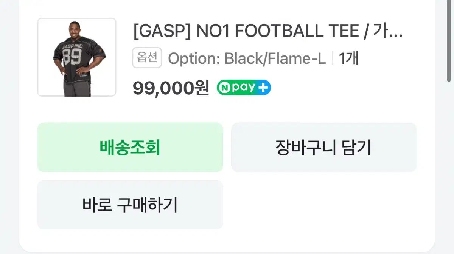
Task: Click the blue plus icon on Npay badge
Action: pyautogui.click(x=263, y=88)
